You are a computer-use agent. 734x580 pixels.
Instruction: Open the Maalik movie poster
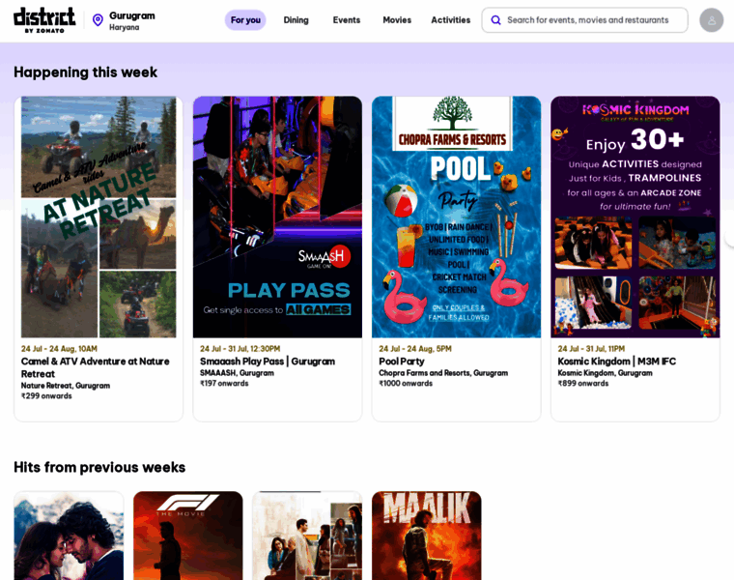coord(427,536)
